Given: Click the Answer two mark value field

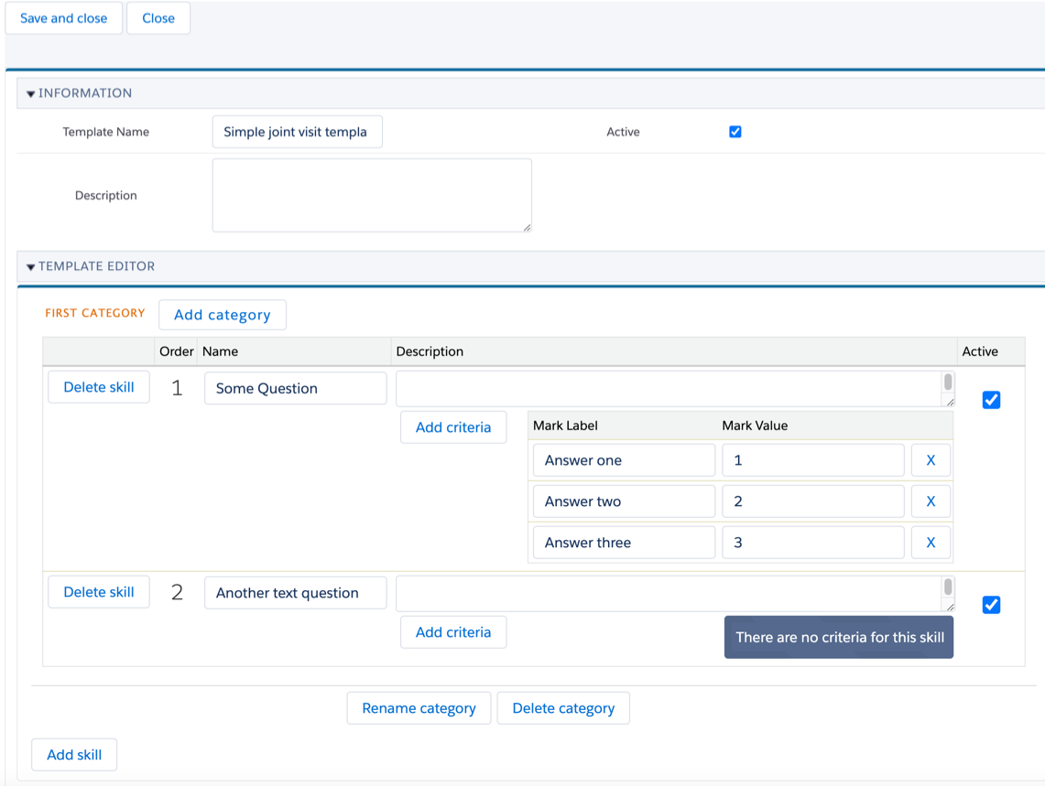Looking at the screenshot, I should tap(812, 501).
